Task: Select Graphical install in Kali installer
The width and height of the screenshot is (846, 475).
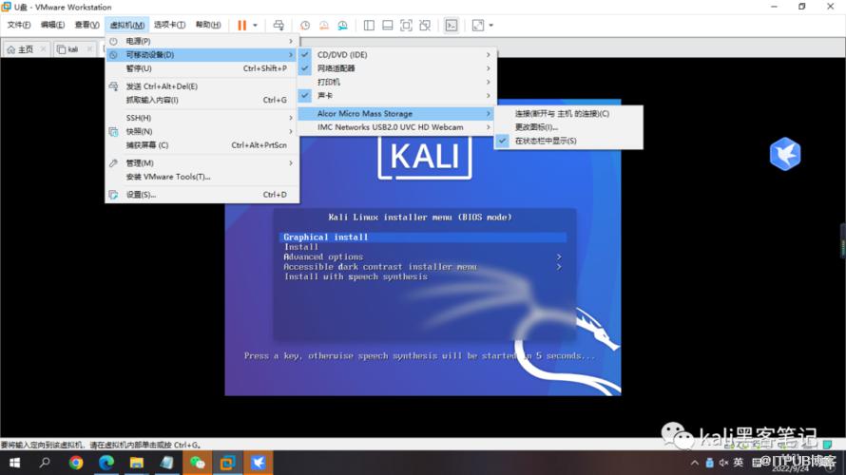Action: click(x=422, y=237)
